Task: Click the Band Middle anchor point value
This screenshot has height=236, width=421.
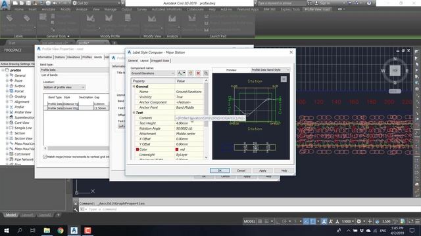Action: tap(189, 108)
